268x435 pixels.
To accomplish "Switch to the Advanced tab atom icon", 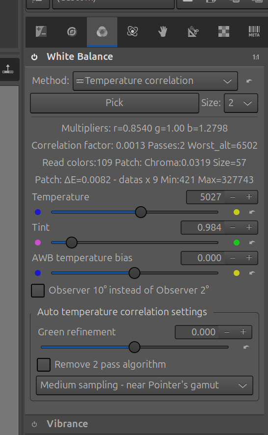I will 133,31.
